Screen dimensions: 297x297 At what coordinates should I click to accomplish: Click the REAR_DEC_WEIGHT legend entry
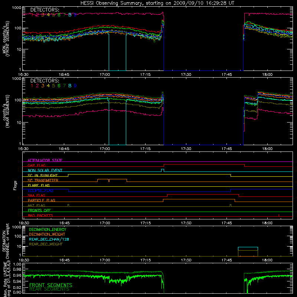click(x=46, y=244)
